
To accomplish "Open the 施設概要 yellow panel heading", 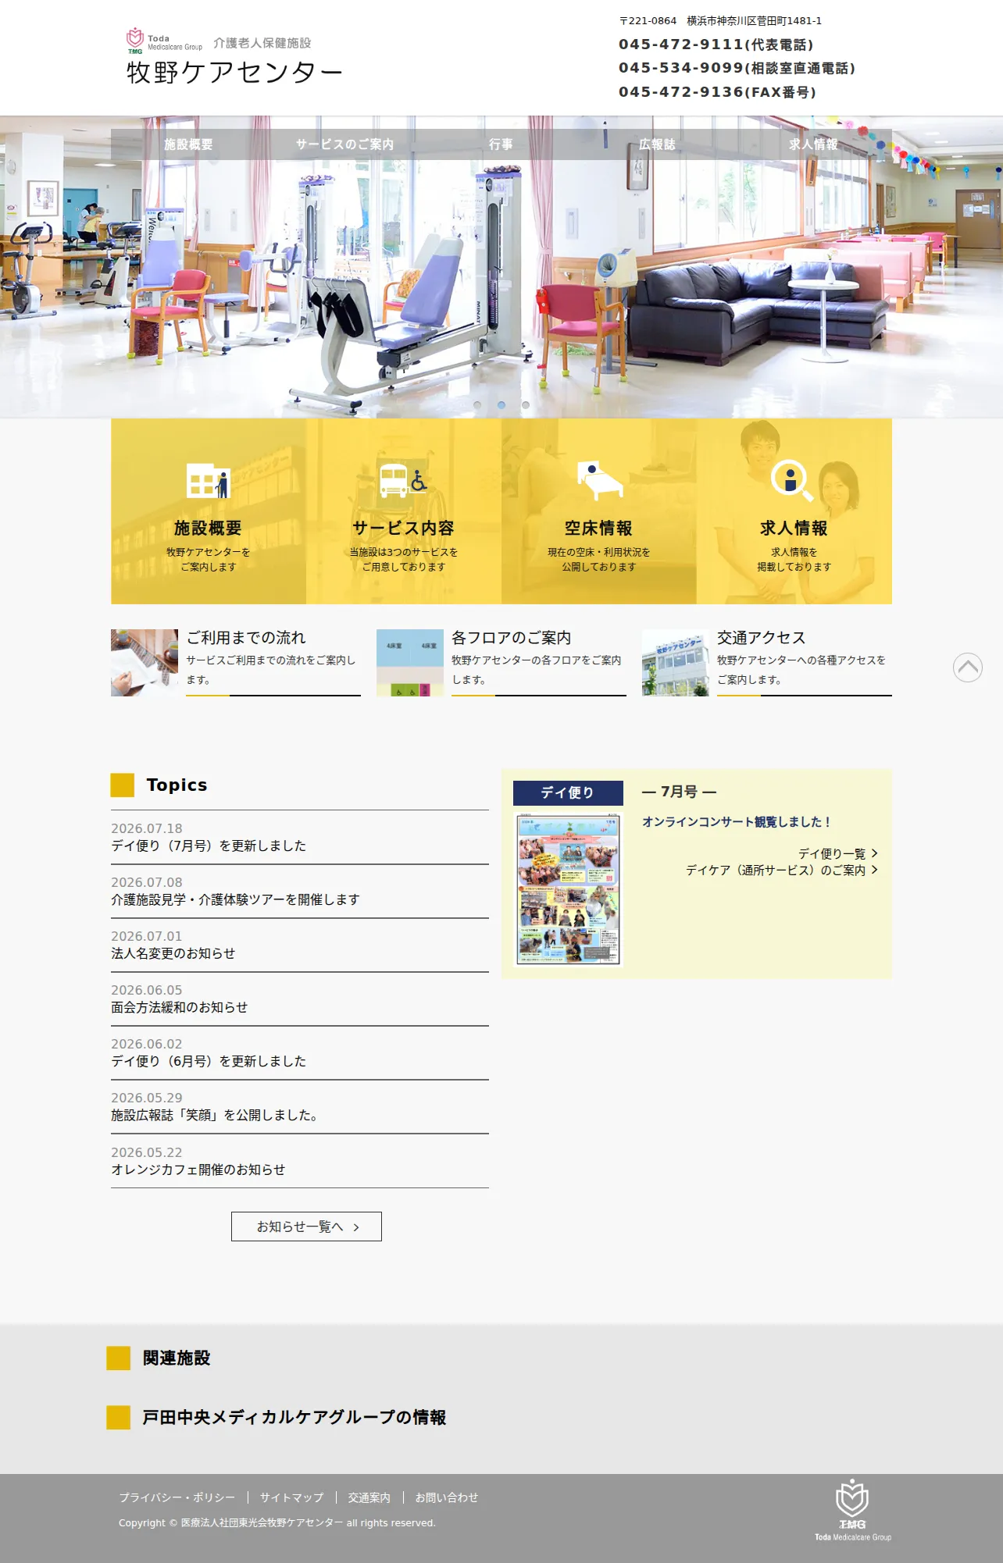I will 208,529.
